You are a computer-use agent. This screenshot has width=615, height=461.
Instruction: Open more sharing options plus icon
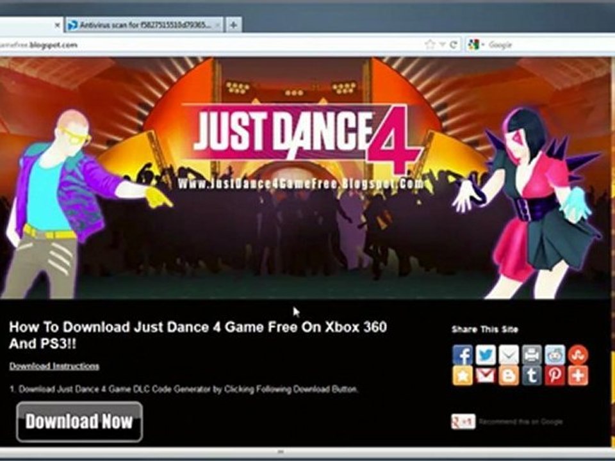(x=578, y=376)
